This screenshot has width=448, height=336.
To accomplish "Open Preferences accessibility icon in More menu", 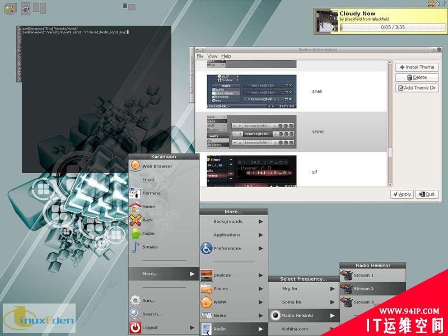I will coord(206,248).
